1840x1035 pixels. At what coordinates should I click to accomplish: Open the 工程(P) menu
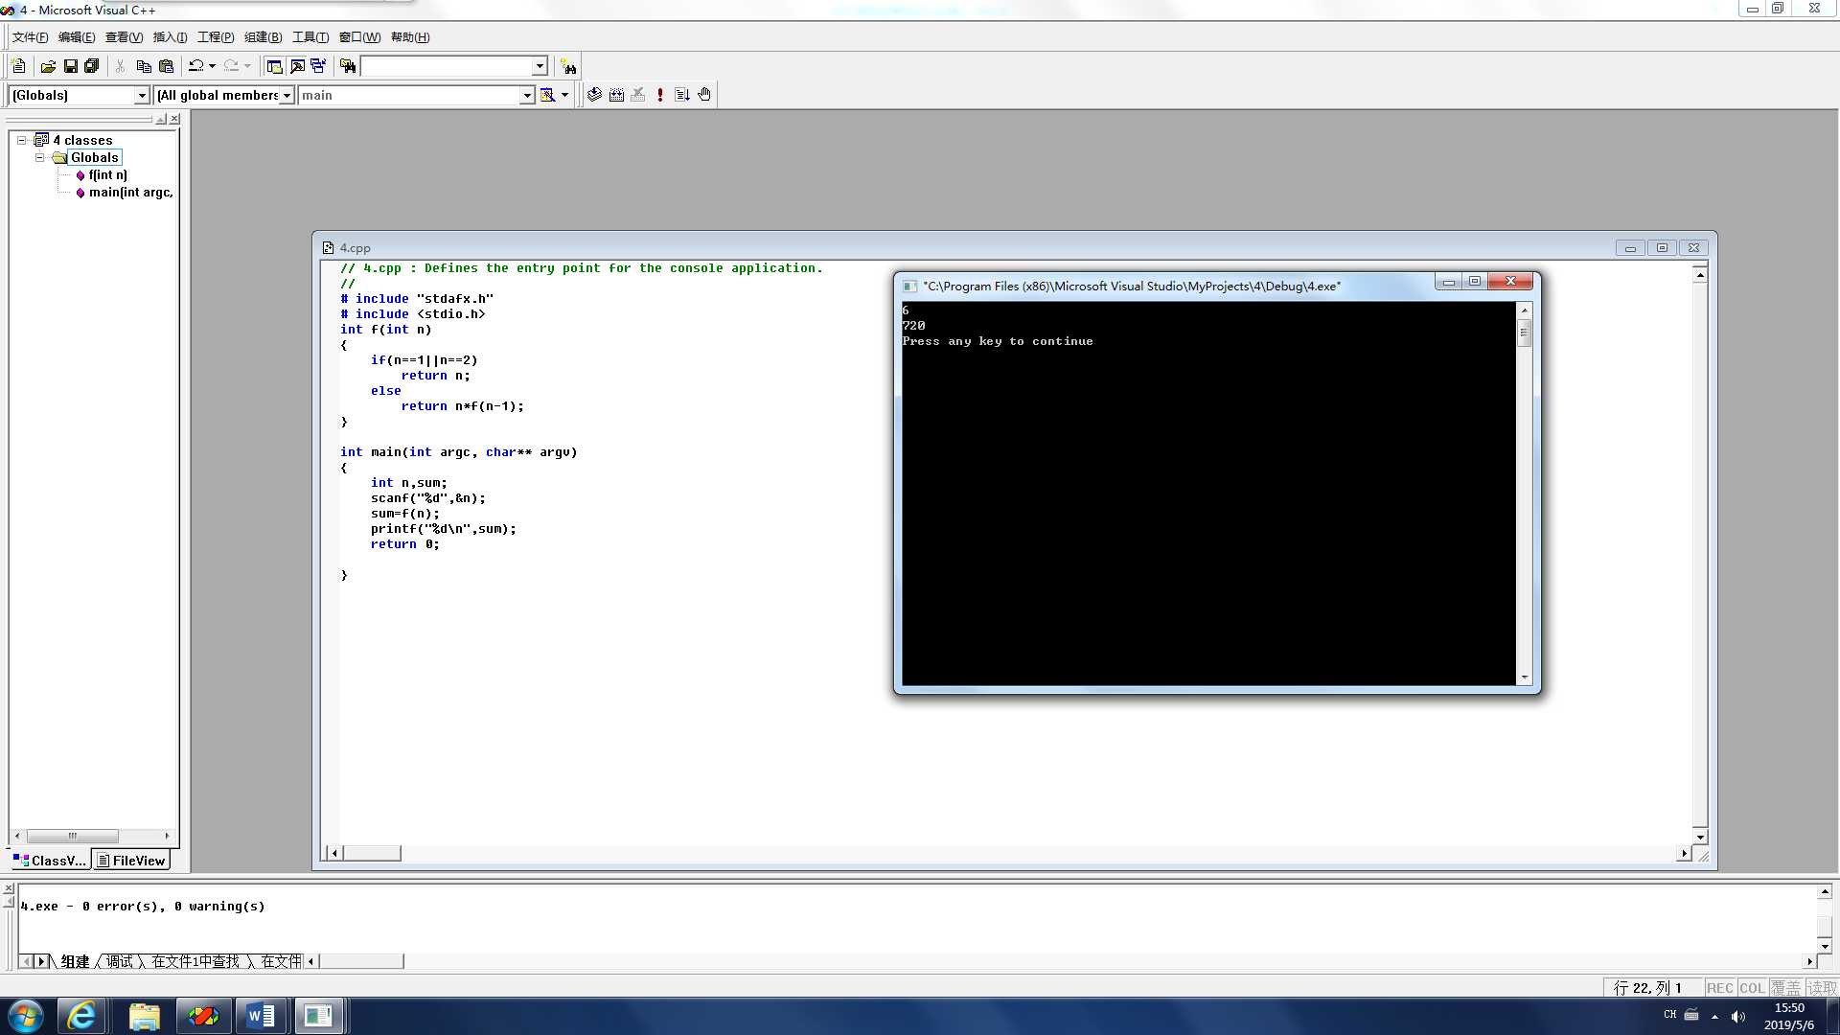(216, 37)
